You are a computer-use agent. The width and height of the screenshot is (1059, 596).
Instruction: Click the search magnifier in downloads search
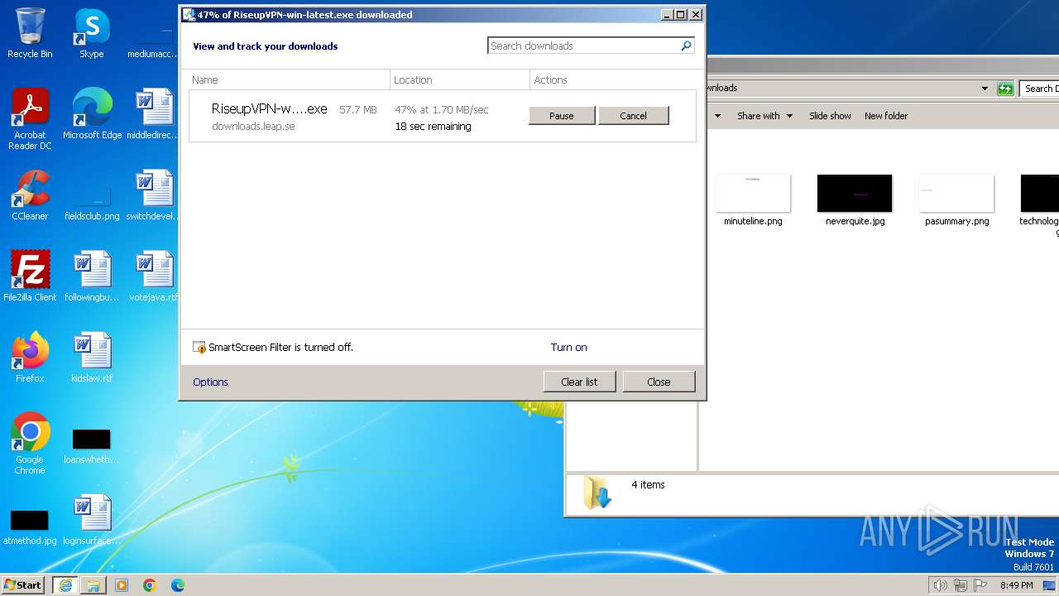[x=686, y=46]
